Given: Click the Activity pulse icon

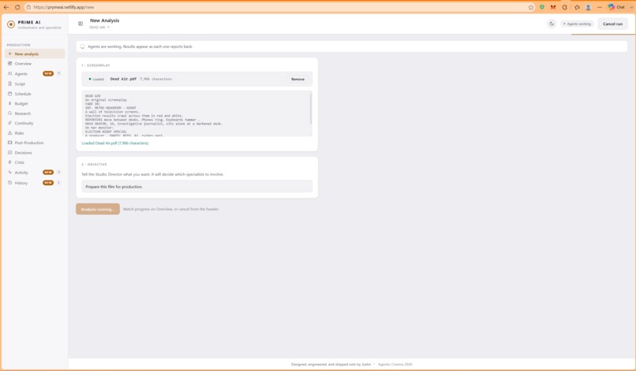Looking at the screenshot, I should tap(9, 173).
